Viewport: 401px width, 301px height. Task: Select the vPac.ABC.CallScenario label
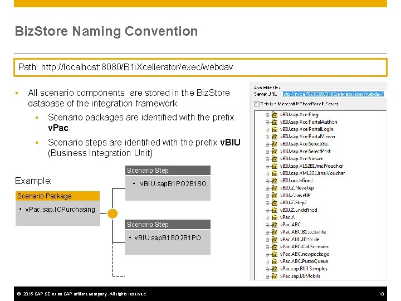click(x=304, y=247)
